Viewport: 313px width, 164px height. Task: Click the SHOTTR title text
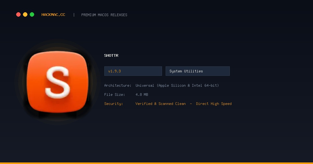(x=111, y=55)
